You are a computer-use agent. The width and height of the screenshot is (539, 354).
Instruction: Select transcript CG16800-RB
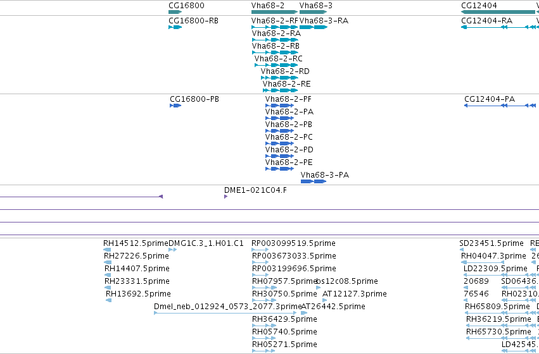click(194, 21)
